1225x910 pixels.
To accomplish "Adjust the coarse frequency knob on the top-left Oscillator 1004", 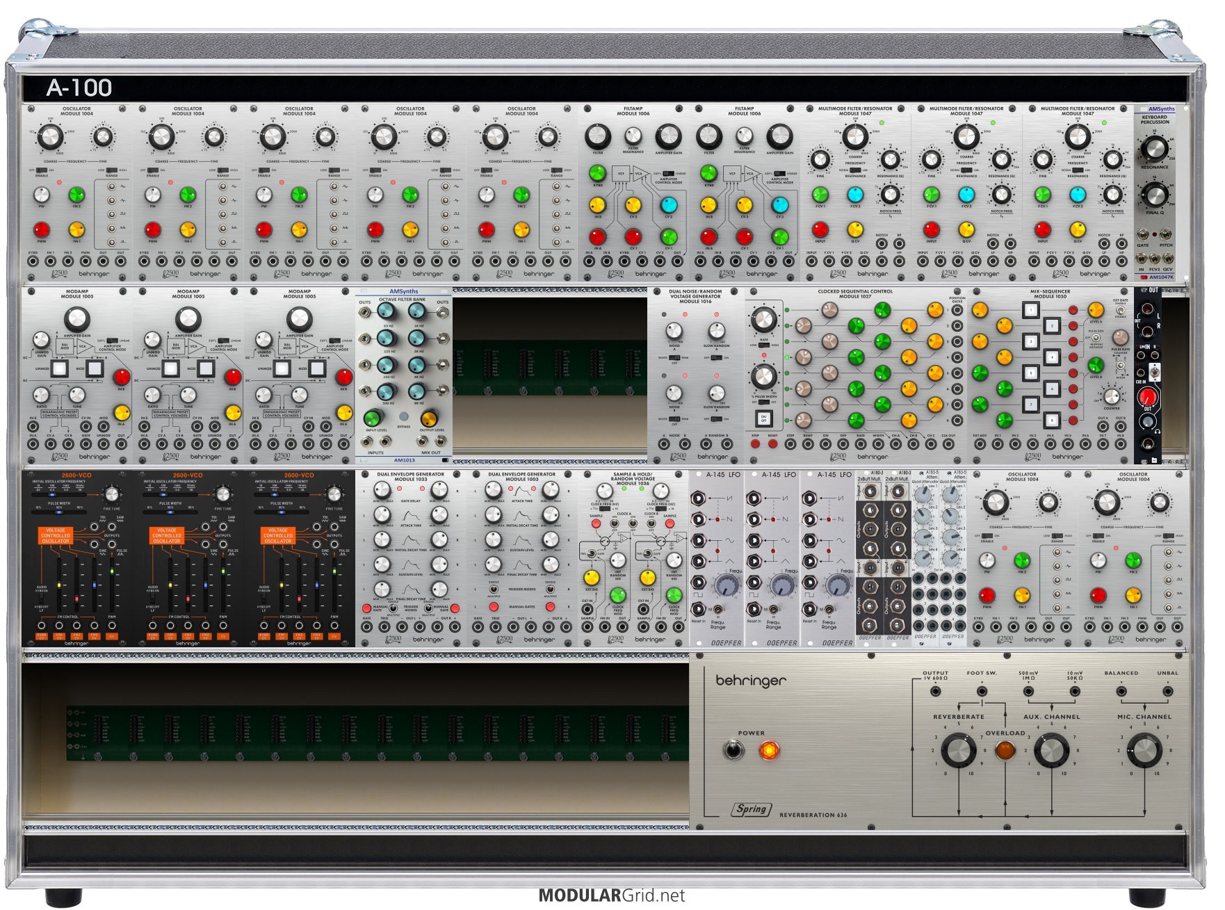I will [x=49, y=138].
